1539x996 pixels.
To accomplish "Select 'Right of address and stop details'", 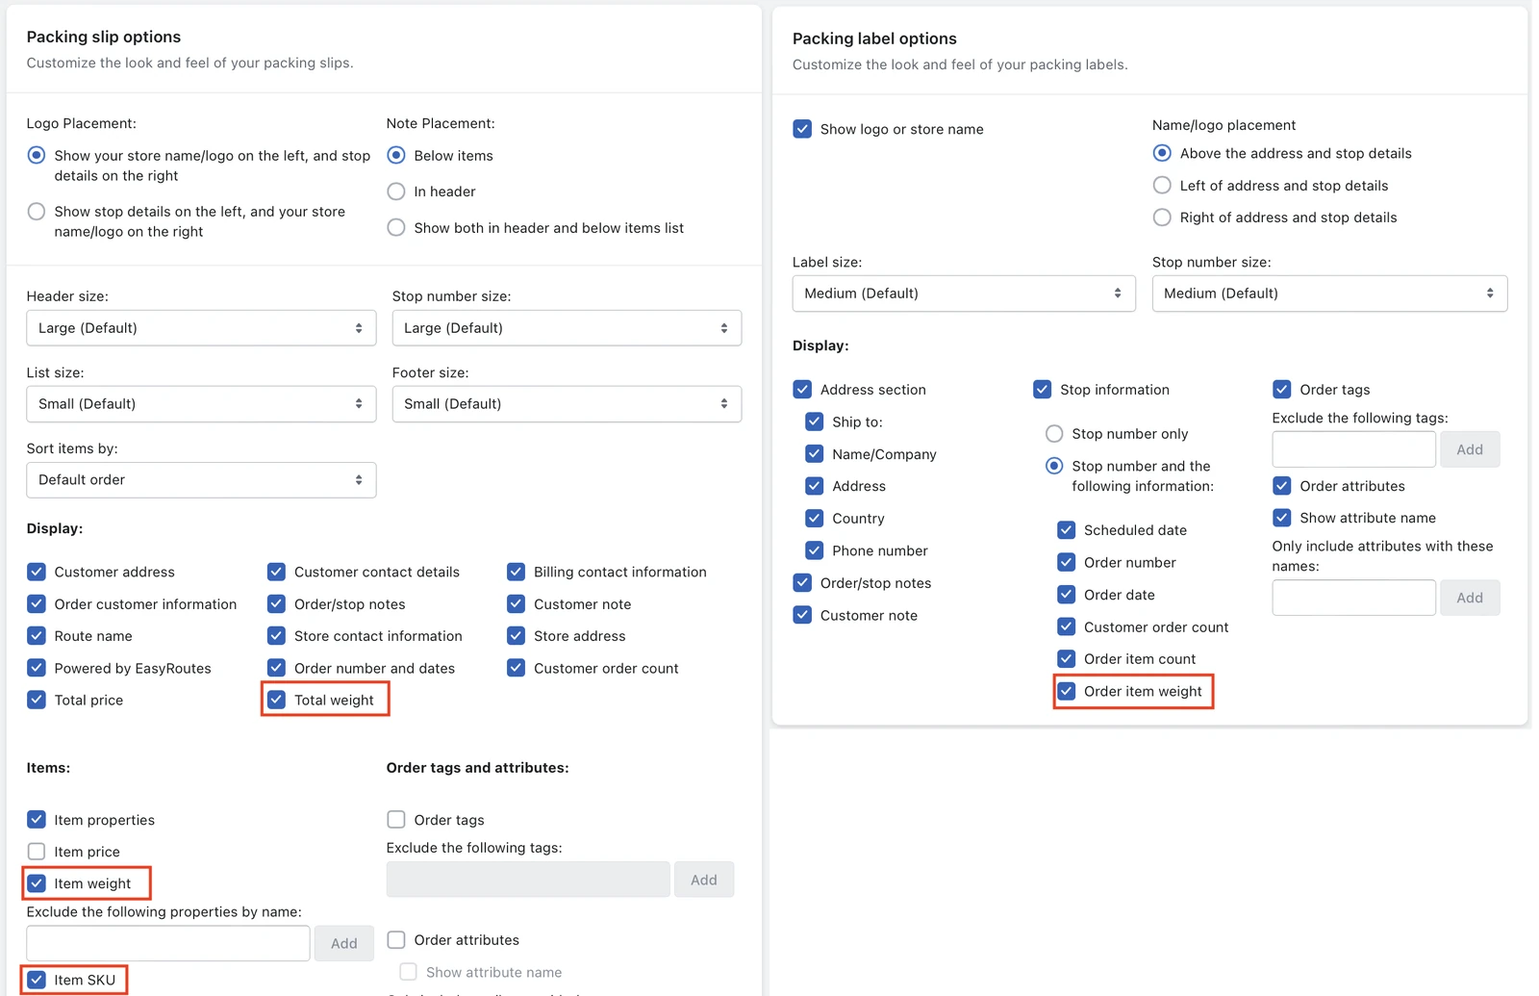I will click(1162, 217).
